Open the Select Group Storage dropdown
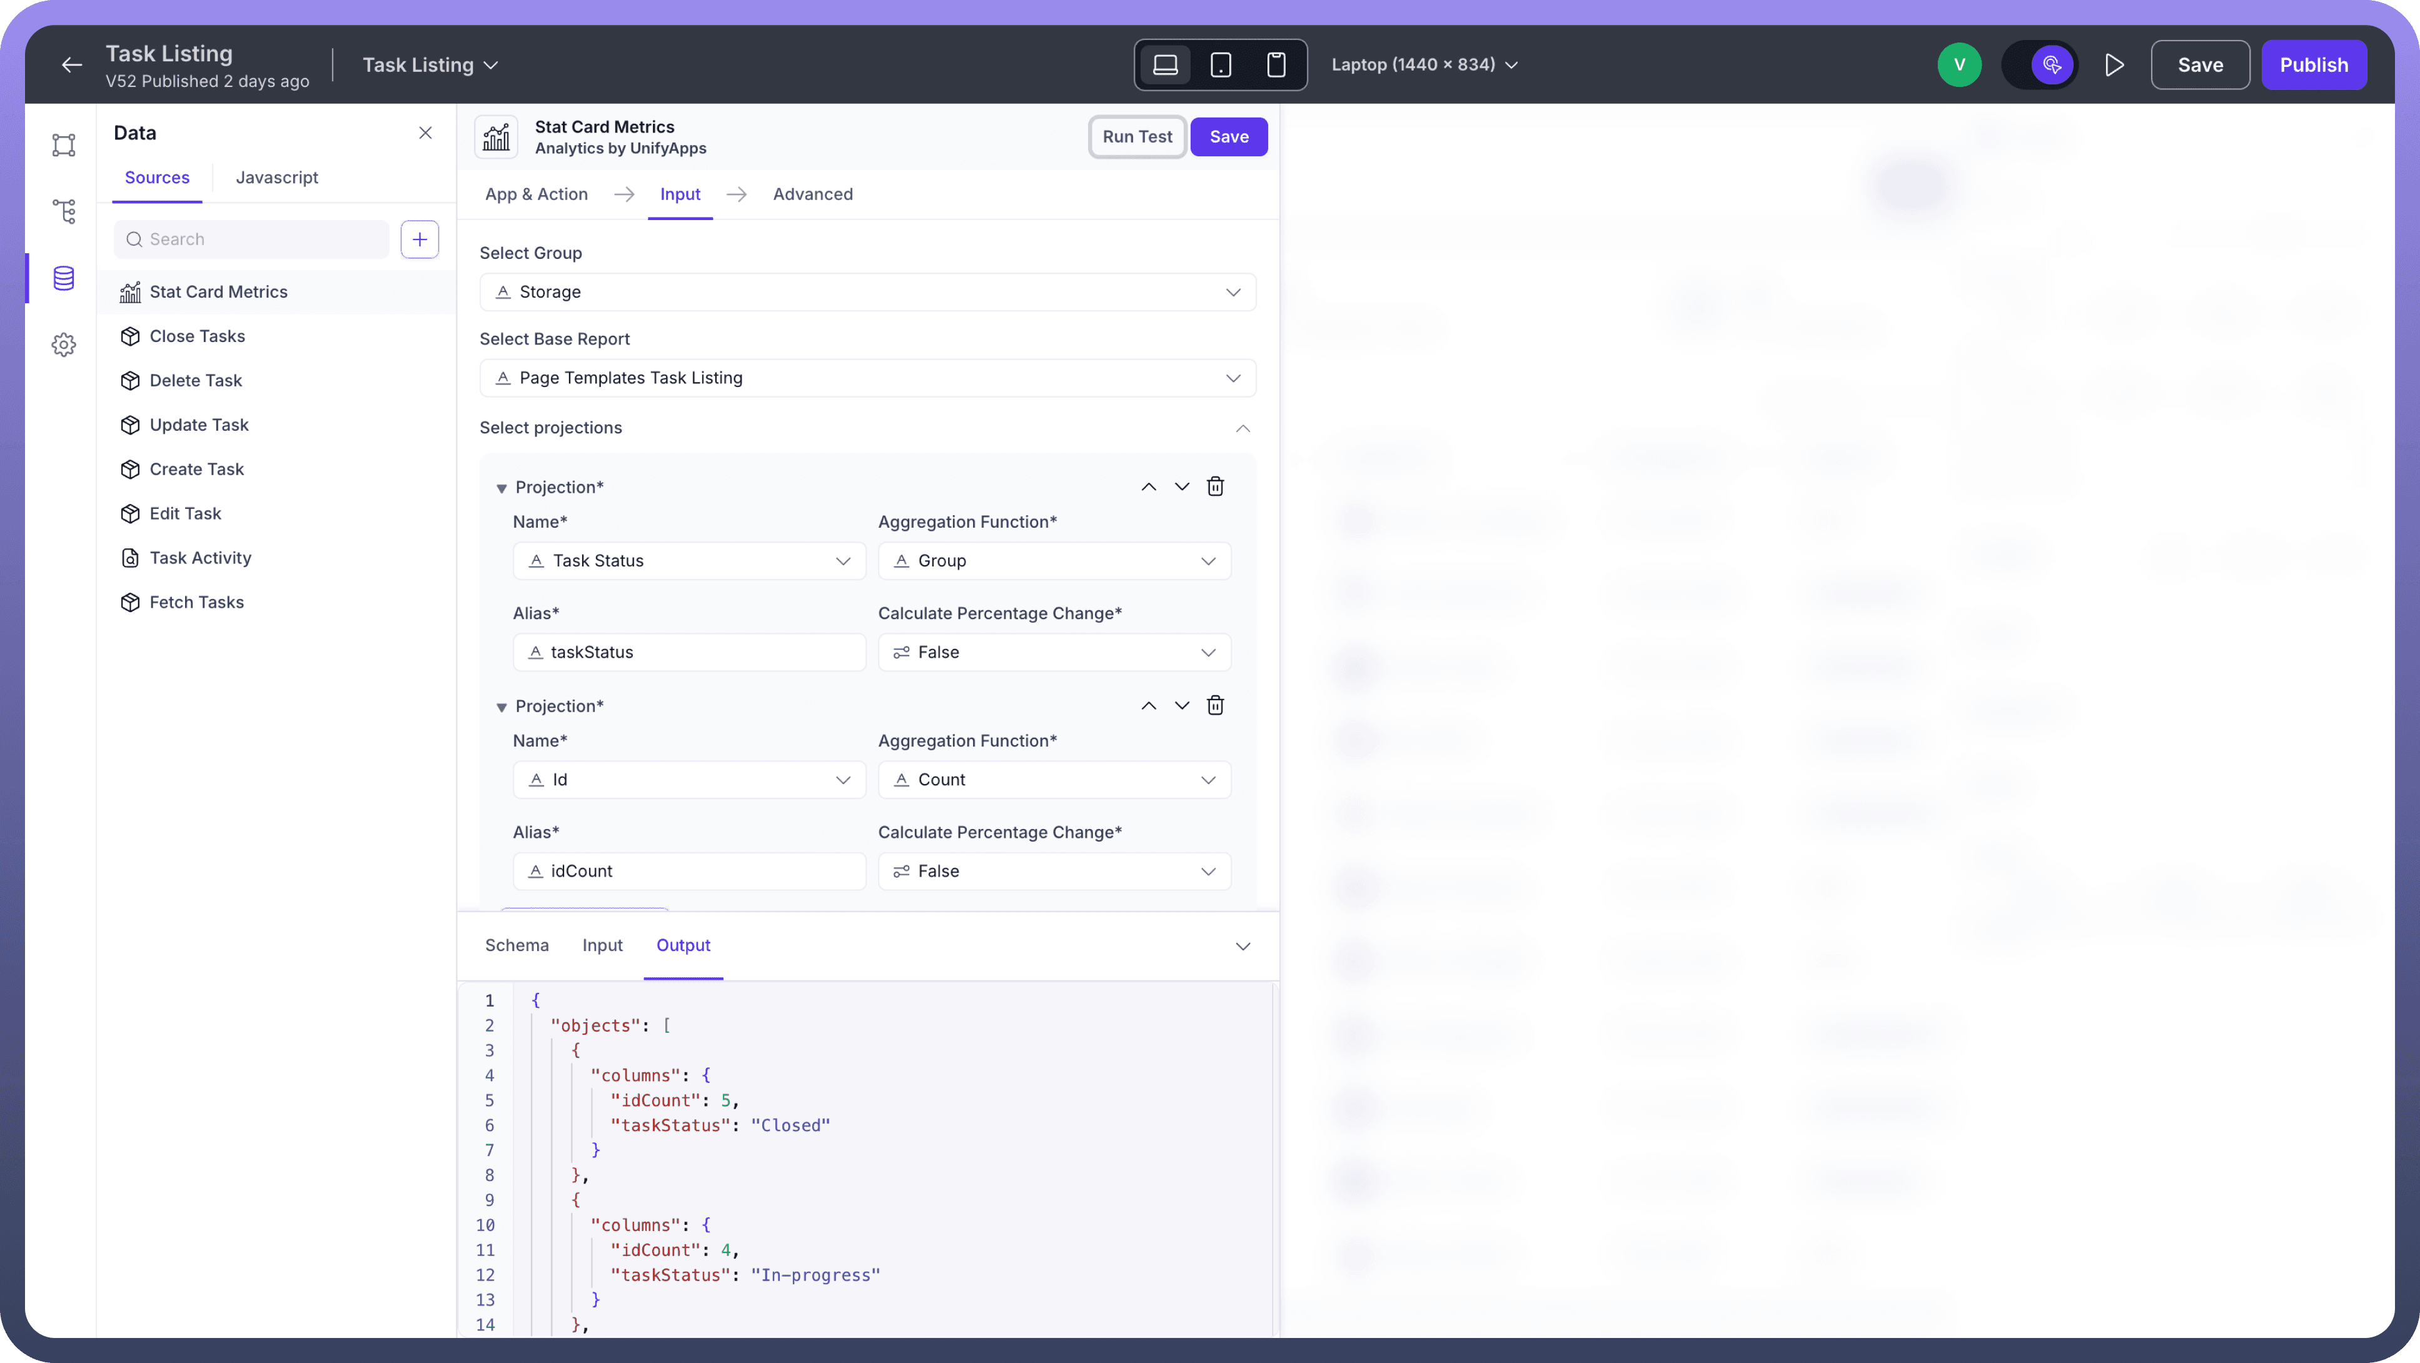 [x=866, y=292]
